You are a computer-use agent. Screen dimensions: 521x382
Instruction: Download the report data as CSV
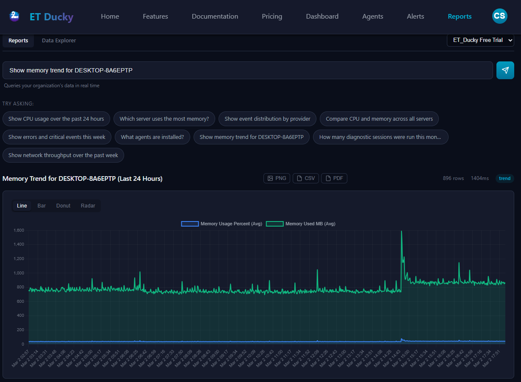305,178
